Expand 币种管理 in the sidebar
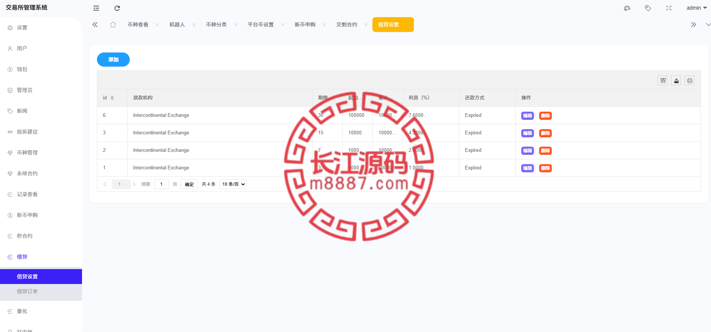 coord(41,153)
